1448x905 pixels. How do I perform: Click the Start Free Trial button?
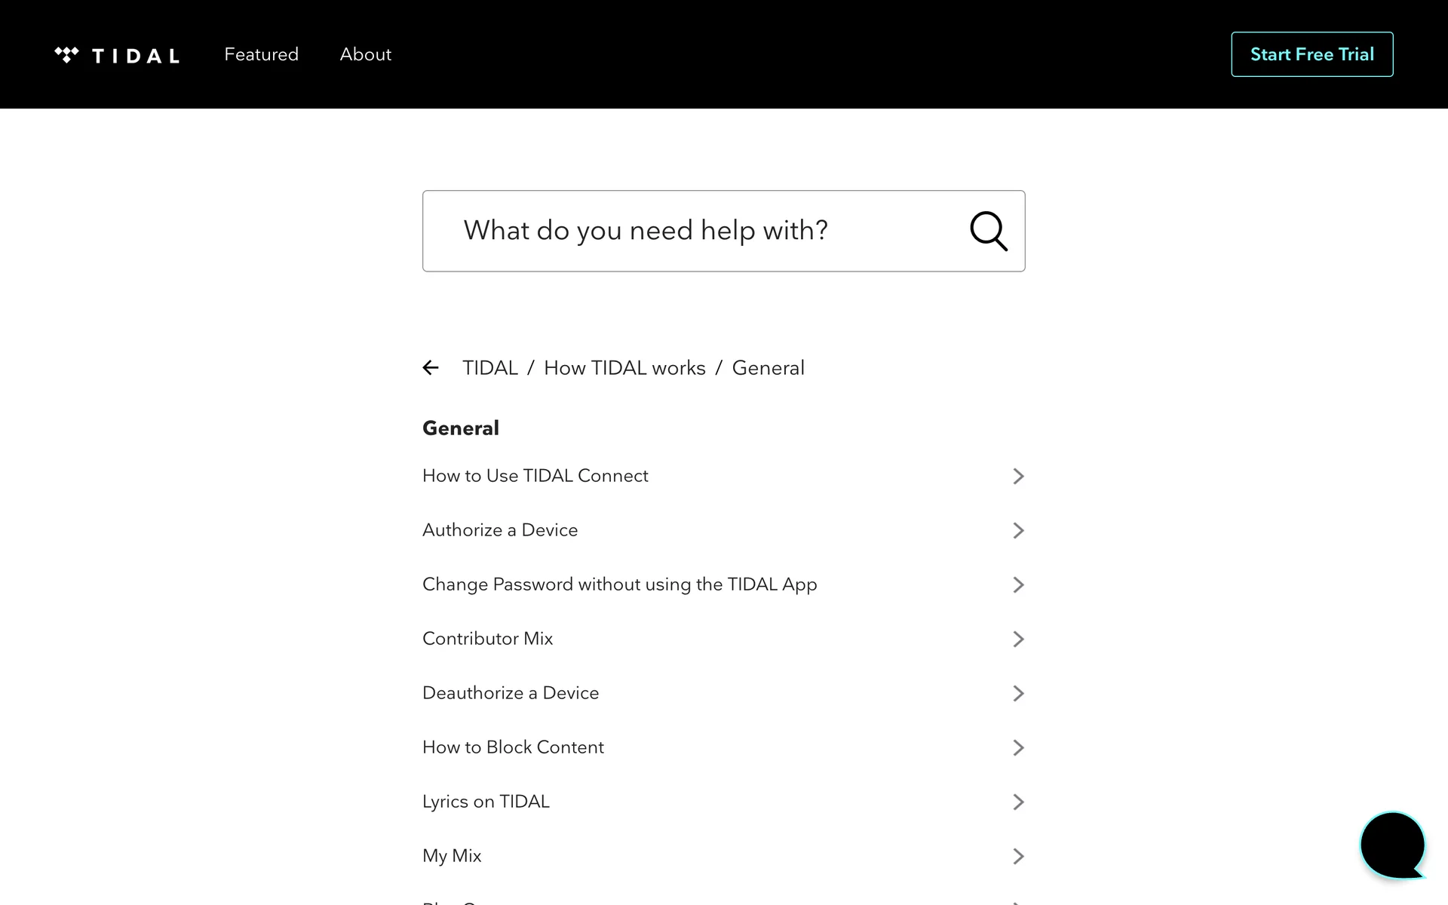tap(1311, 54)
